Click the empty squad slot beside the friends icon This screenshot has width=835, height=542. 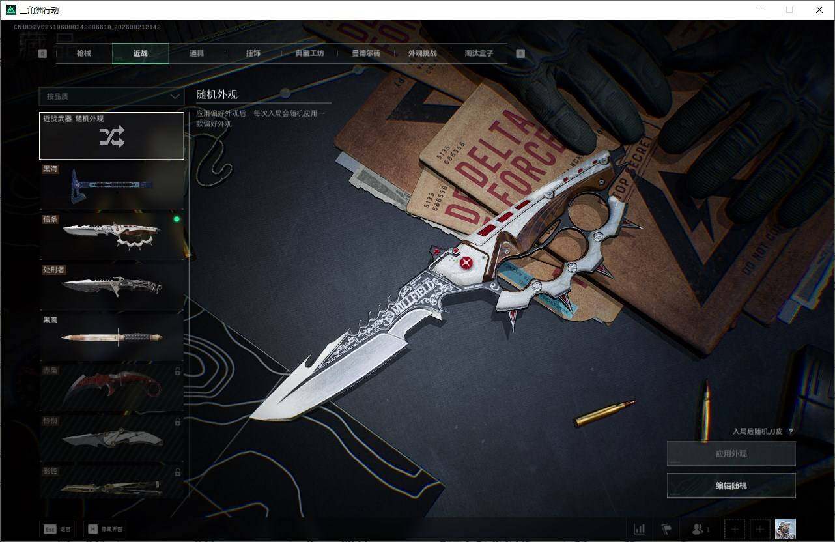tap(734, 529)
